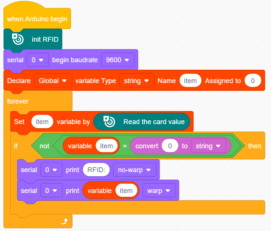Image resolution: width=271 pixels, height=231 pixels.
Task: Click the RFID: text field in print block
Action: 96,170
